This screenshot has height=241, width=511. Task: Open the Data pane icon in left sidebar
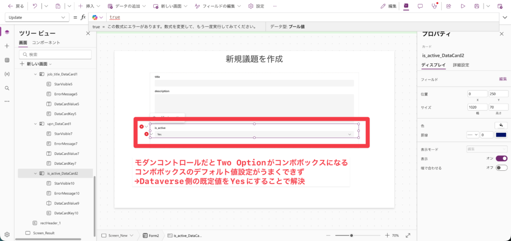tap(7, 60)
